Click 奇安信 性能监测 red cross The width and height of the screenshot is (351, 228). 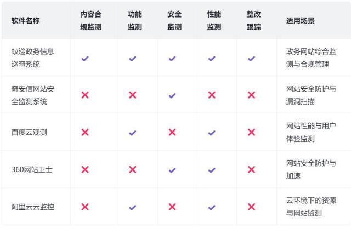tap(212, 95)
